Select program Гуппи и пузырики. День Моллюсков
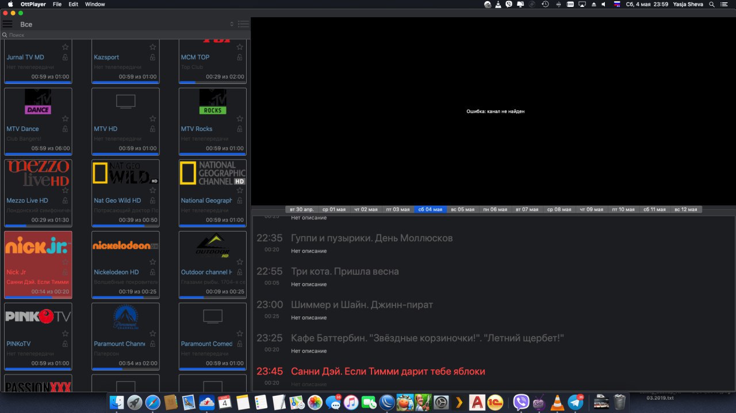Image resolution: width=736 pixels, height=413 pixels. pos(372,238)
